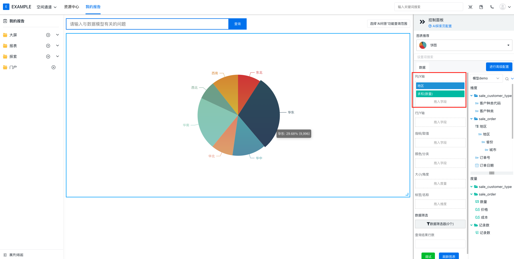514x259 pixels.
Task: Click the 我的报告 header icon
Action: click(5, 21)
